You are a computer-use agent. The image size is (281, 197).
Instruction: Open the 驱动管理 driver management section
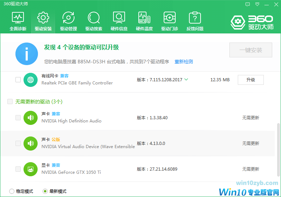pyautogui.click(x=68, y=21)
